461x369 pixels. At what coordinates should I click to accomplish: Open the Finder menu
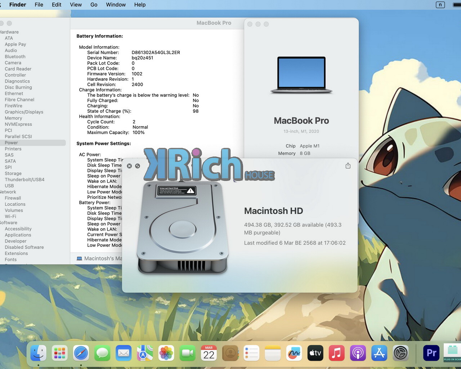18,5
